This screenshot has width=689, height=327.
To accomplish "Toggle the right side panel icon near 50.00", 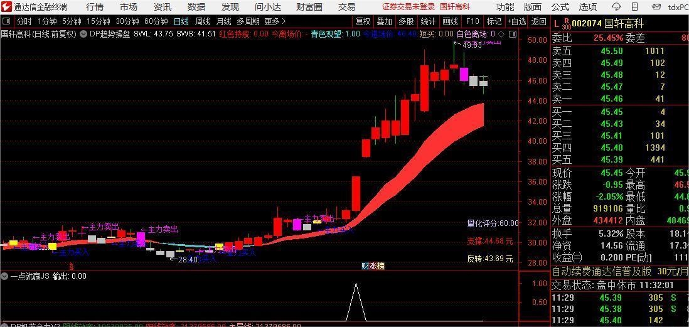I will pyautogui.click(x=512, y=34).
